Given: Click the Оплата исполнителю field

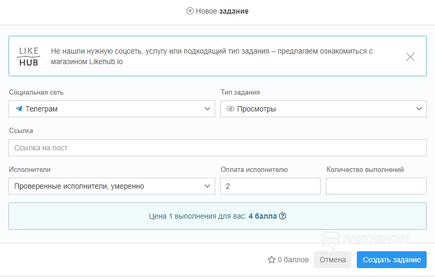Looking at the screenshot, I should click(x=270, y=186).
